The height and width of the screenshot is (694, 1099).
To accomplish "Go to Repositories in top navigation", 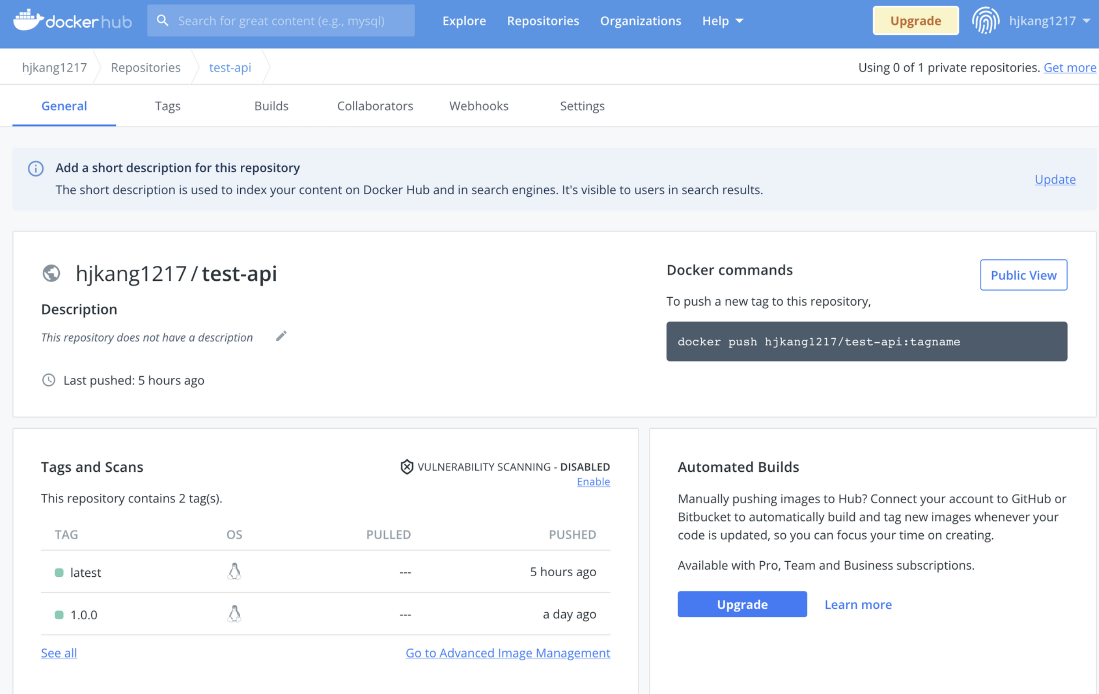I will pyautogui.click(x=542, y=21).
